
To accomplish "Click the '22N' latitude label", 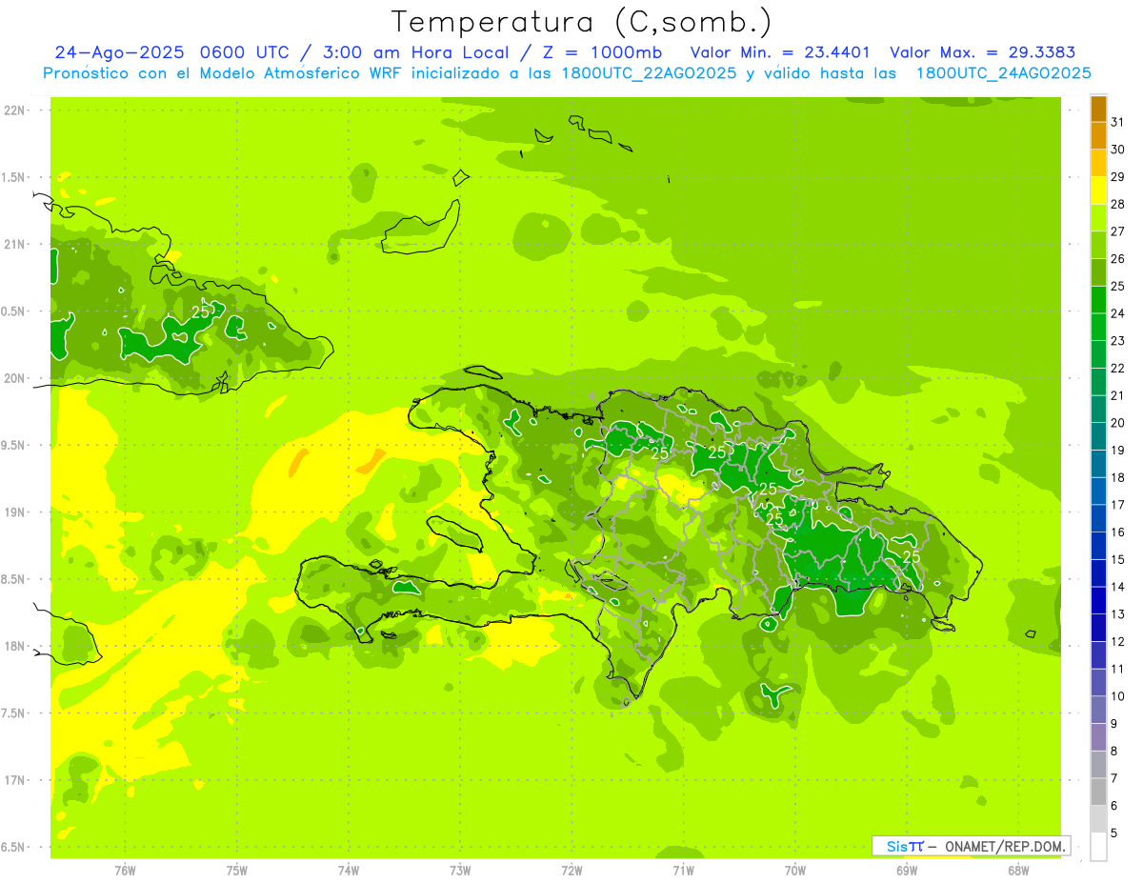I will coord(15,110).
